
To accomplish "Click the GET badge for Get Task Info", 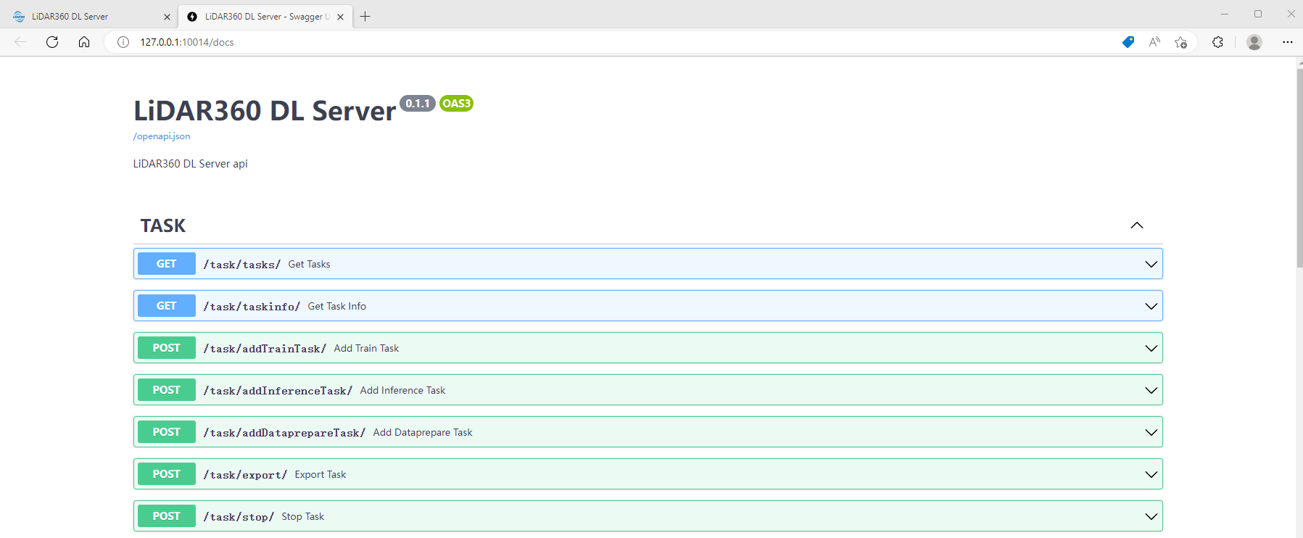I will tap(167, 306).
